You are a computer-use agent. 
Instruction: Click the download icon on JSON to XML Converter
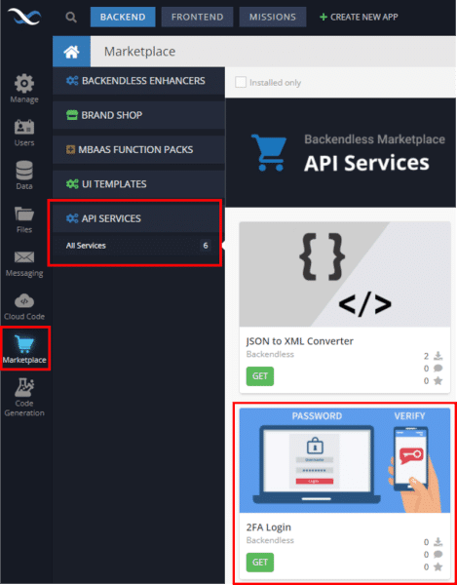click(x=438, y=355)
